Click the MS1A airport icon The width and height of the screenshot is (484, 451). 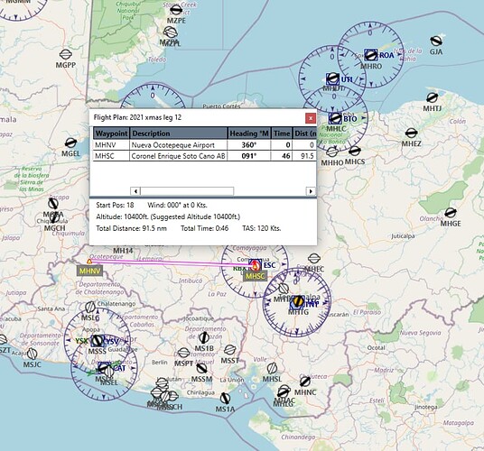click(x=225, y=399)
